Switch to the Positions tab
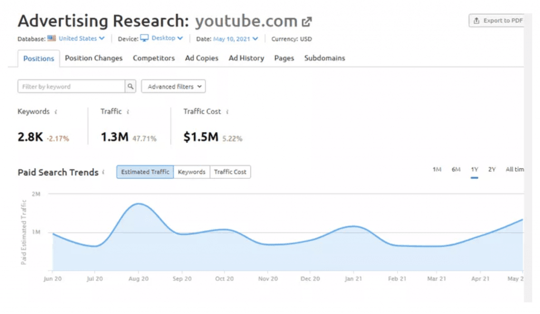The height and width of the screenshot is (314, 540). [38, 58]
